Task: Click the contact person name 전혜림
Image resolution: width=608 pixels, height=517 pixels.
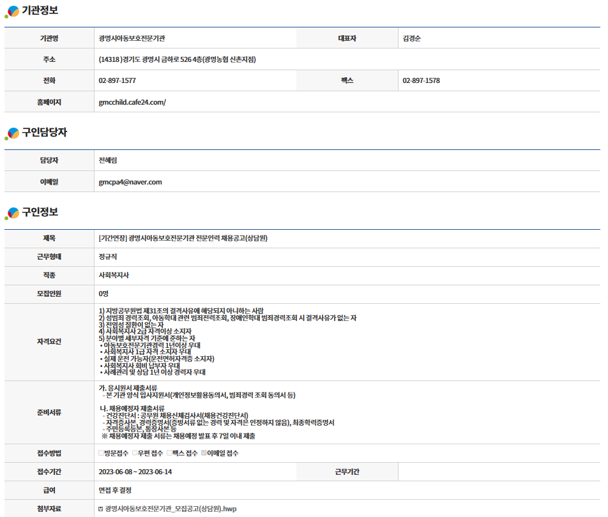Action: pos(108,161)
